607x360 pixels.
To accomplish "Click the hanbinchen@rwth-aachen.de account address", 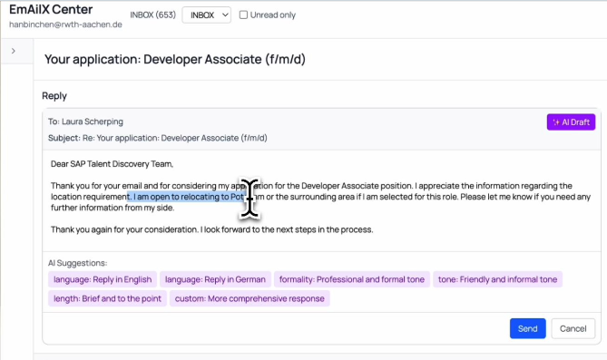I will 65,24.
